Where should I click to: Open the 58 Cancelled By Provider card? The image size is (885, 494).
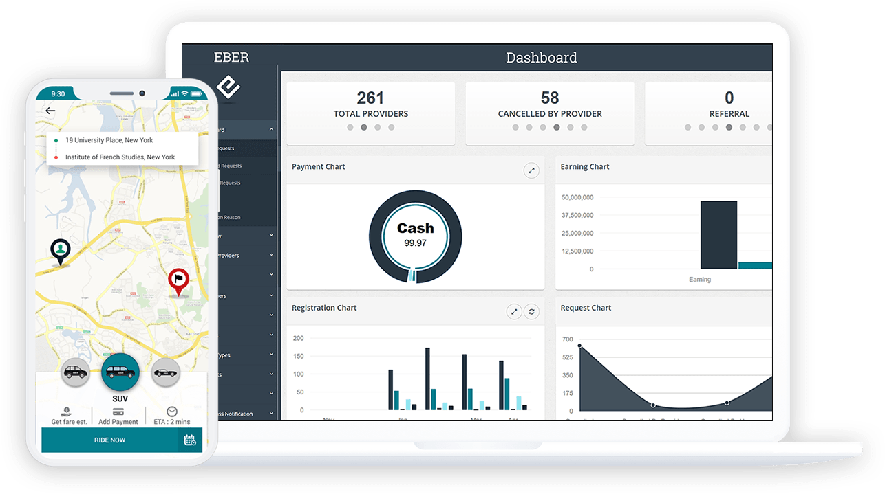click(x=550, y=113)
